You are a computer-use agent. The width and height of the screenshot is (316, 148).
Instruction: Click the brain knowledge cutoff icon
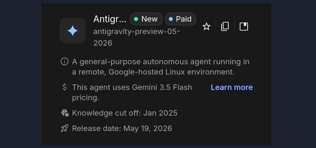(65, 113)
